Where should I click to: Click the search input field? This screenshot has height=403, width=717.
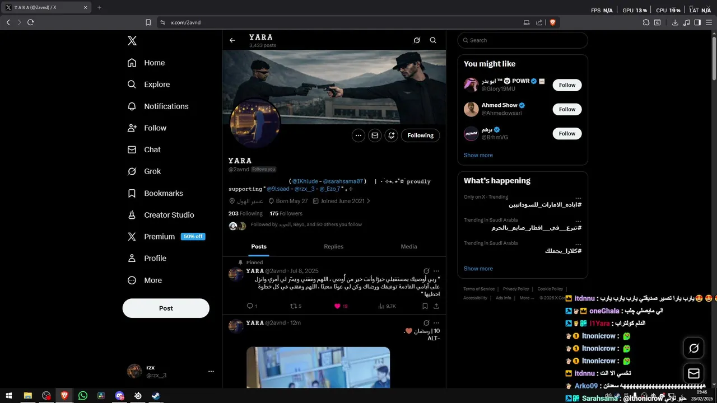click(523, 40)
